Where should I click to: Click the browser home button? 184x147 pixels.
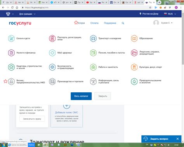click(17, 7)
